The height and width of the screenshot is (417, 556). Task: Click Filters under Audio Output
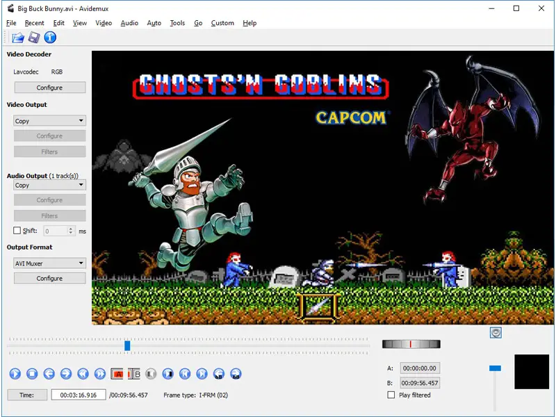coord(49,216)
